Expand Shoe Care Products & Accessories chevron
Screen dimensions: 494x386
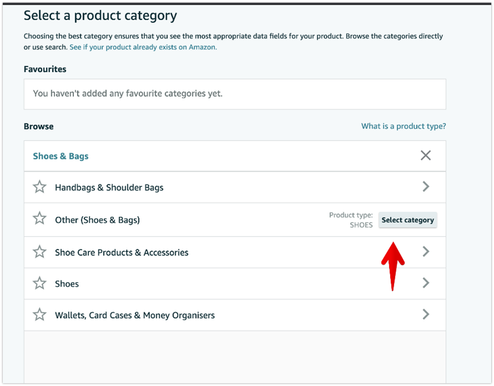coord(426,252)
